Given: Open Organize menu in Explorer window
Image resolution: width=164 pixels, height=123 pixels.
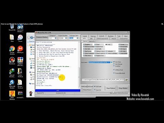Looking at the screenshot, I should pos(31,41).
